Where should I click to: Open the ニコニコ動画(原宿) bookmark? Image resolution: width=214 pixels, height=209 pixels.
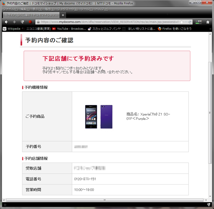click(36, 29)
